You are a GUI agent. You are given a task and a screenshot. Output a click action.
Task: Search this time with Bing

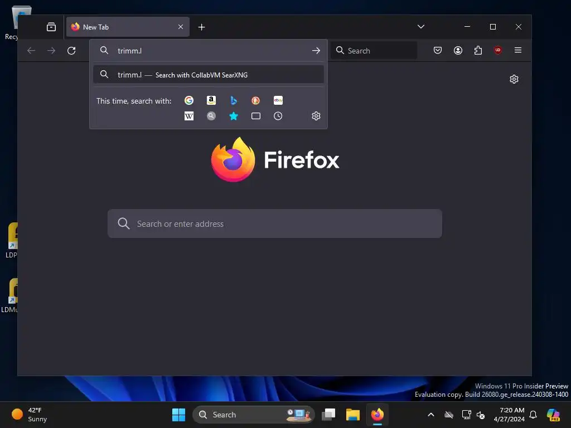click(x=234, y=100)
